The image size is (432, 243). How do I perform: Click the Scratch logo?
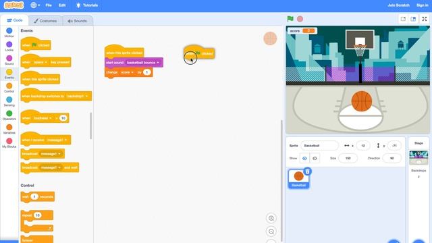click(13, 5)
